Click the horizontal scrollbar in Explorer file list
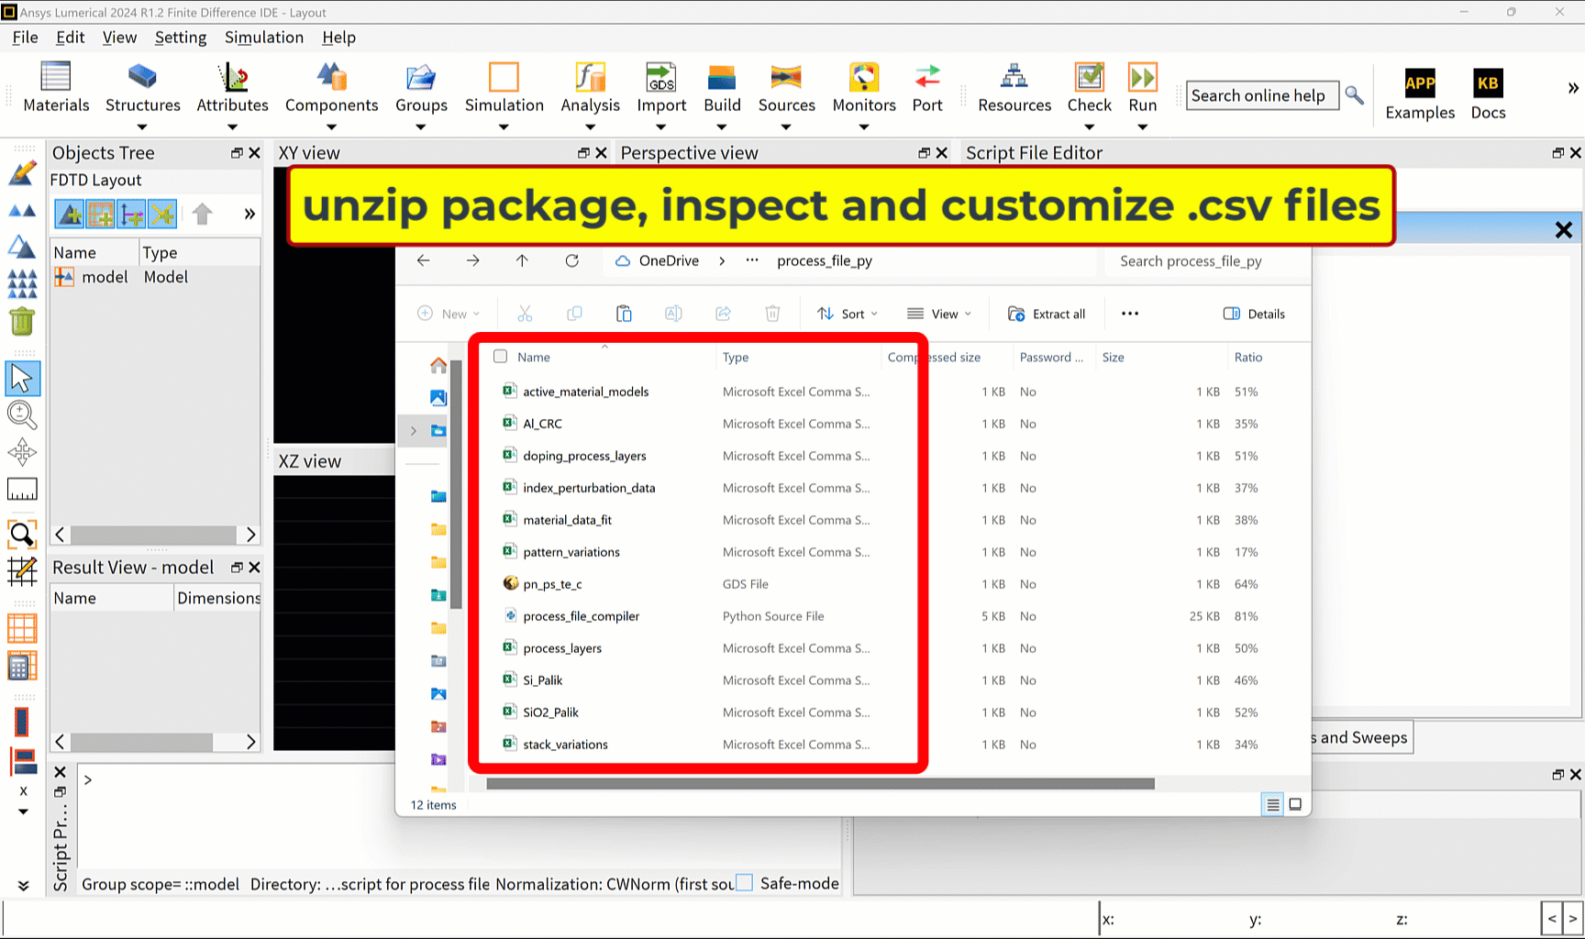Viewport: 1585px width, 939px height. (x=820, y=783)
